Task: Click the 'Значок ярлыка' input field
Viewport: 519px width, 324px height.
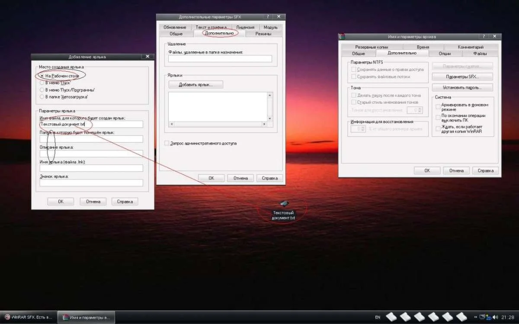Action: (x=91, y=183)
